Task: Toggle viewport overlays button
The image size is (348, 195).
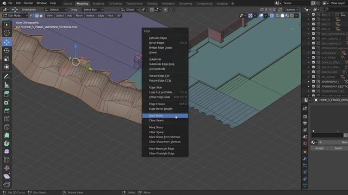Action: pyautogui.click(x=261, y=16)
